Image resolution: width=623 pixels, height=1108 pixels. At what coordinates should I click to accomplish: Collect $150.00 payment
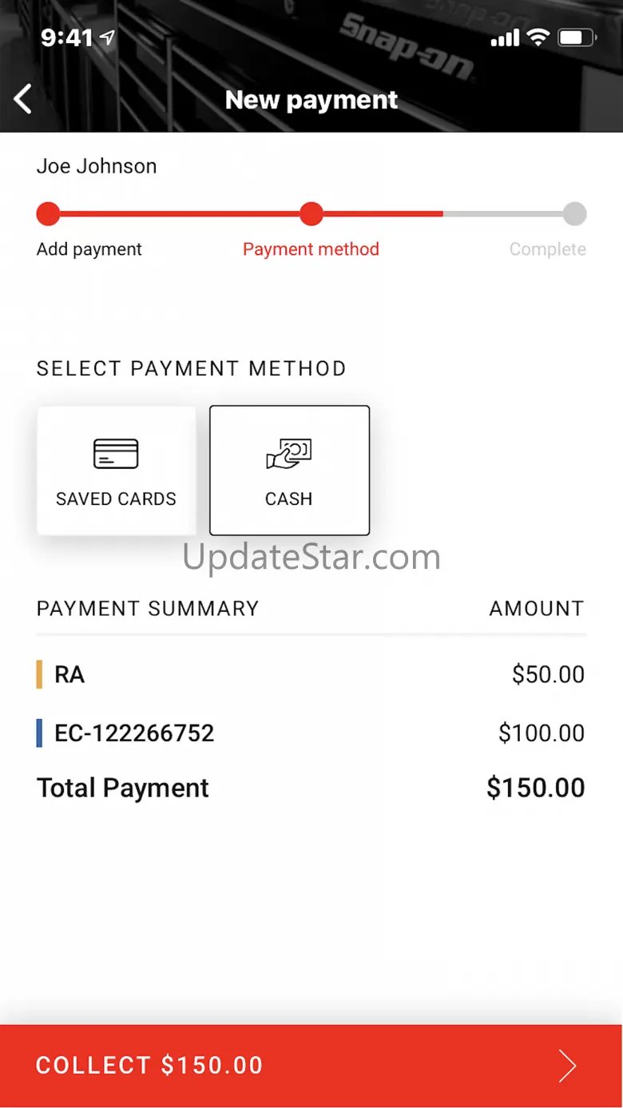tap(311, 1066)
